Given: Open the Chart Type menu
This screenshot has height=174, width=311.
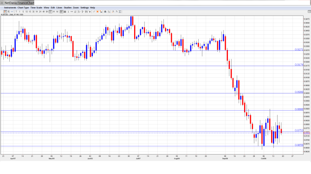Looking at the screenshot, I should pyautogui.click(x=23, y=8).
